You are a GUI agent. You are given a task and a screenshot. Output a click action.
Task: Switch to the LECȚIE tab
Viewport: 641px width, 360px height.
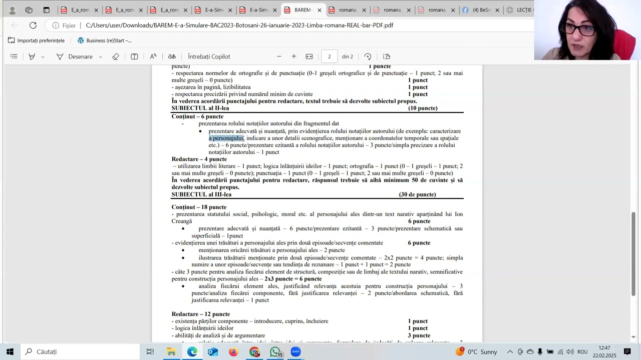click(519, 10)
